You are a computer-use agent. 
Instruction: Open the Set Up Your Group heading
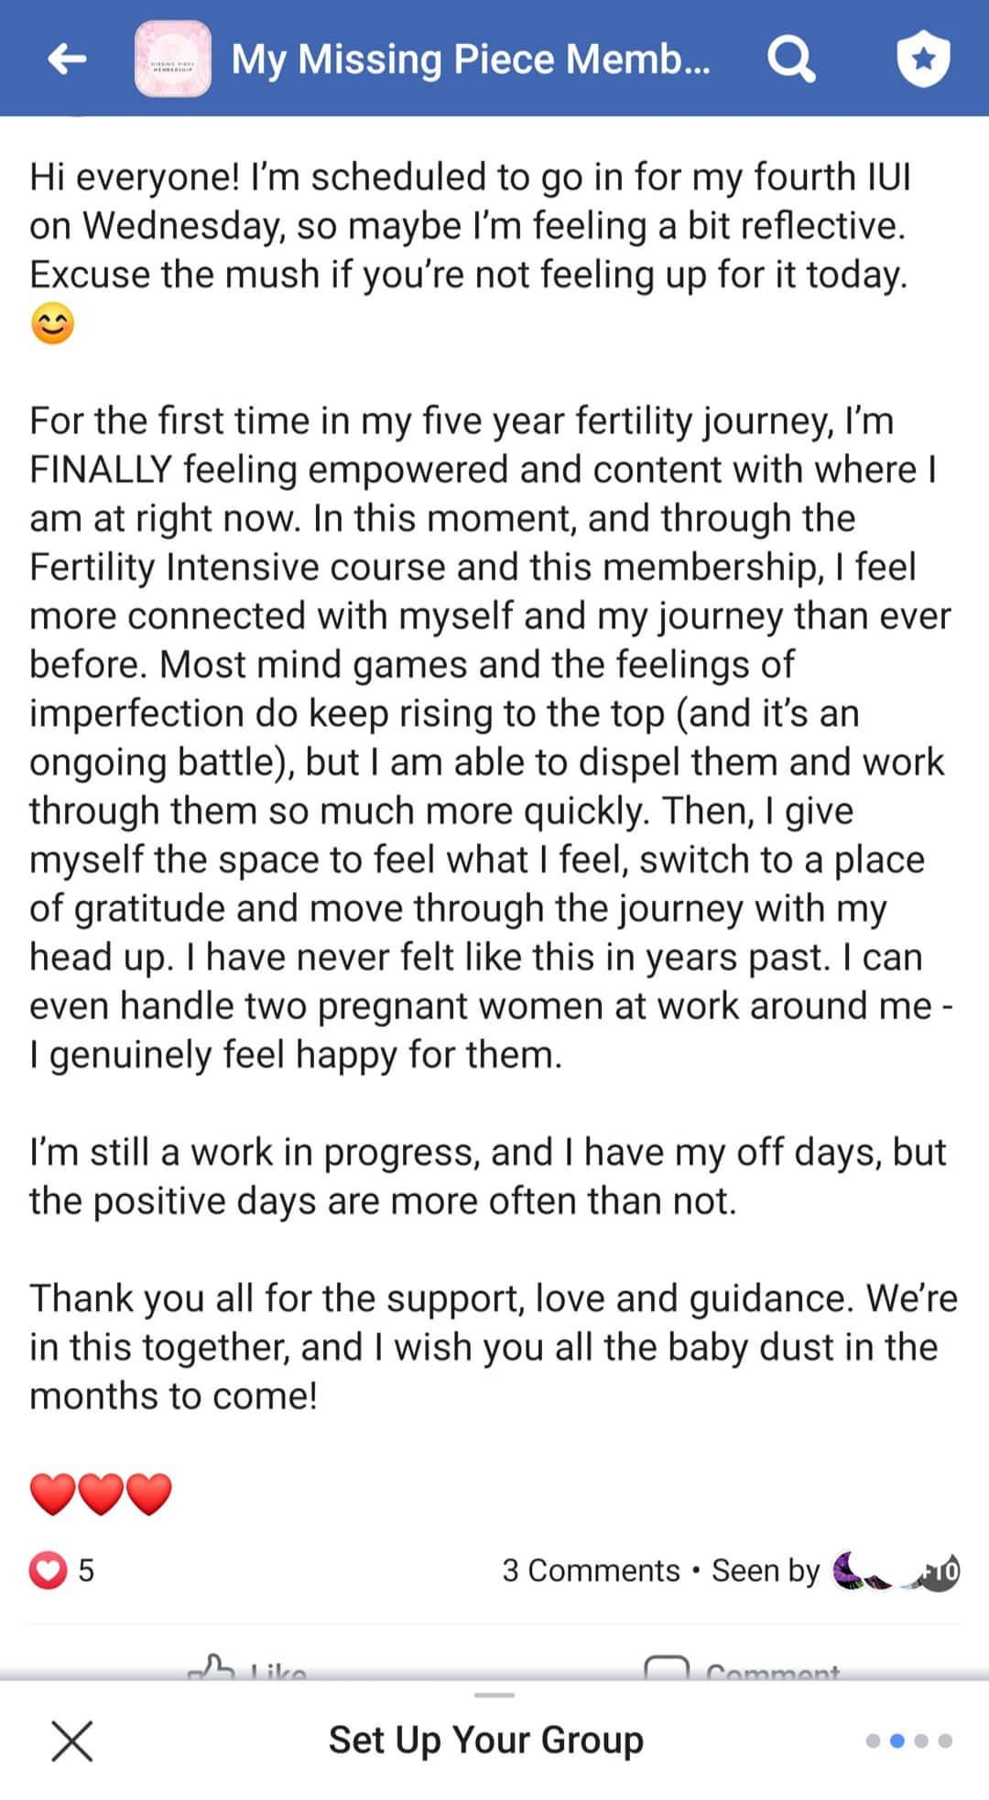[x=485, y=1740]
